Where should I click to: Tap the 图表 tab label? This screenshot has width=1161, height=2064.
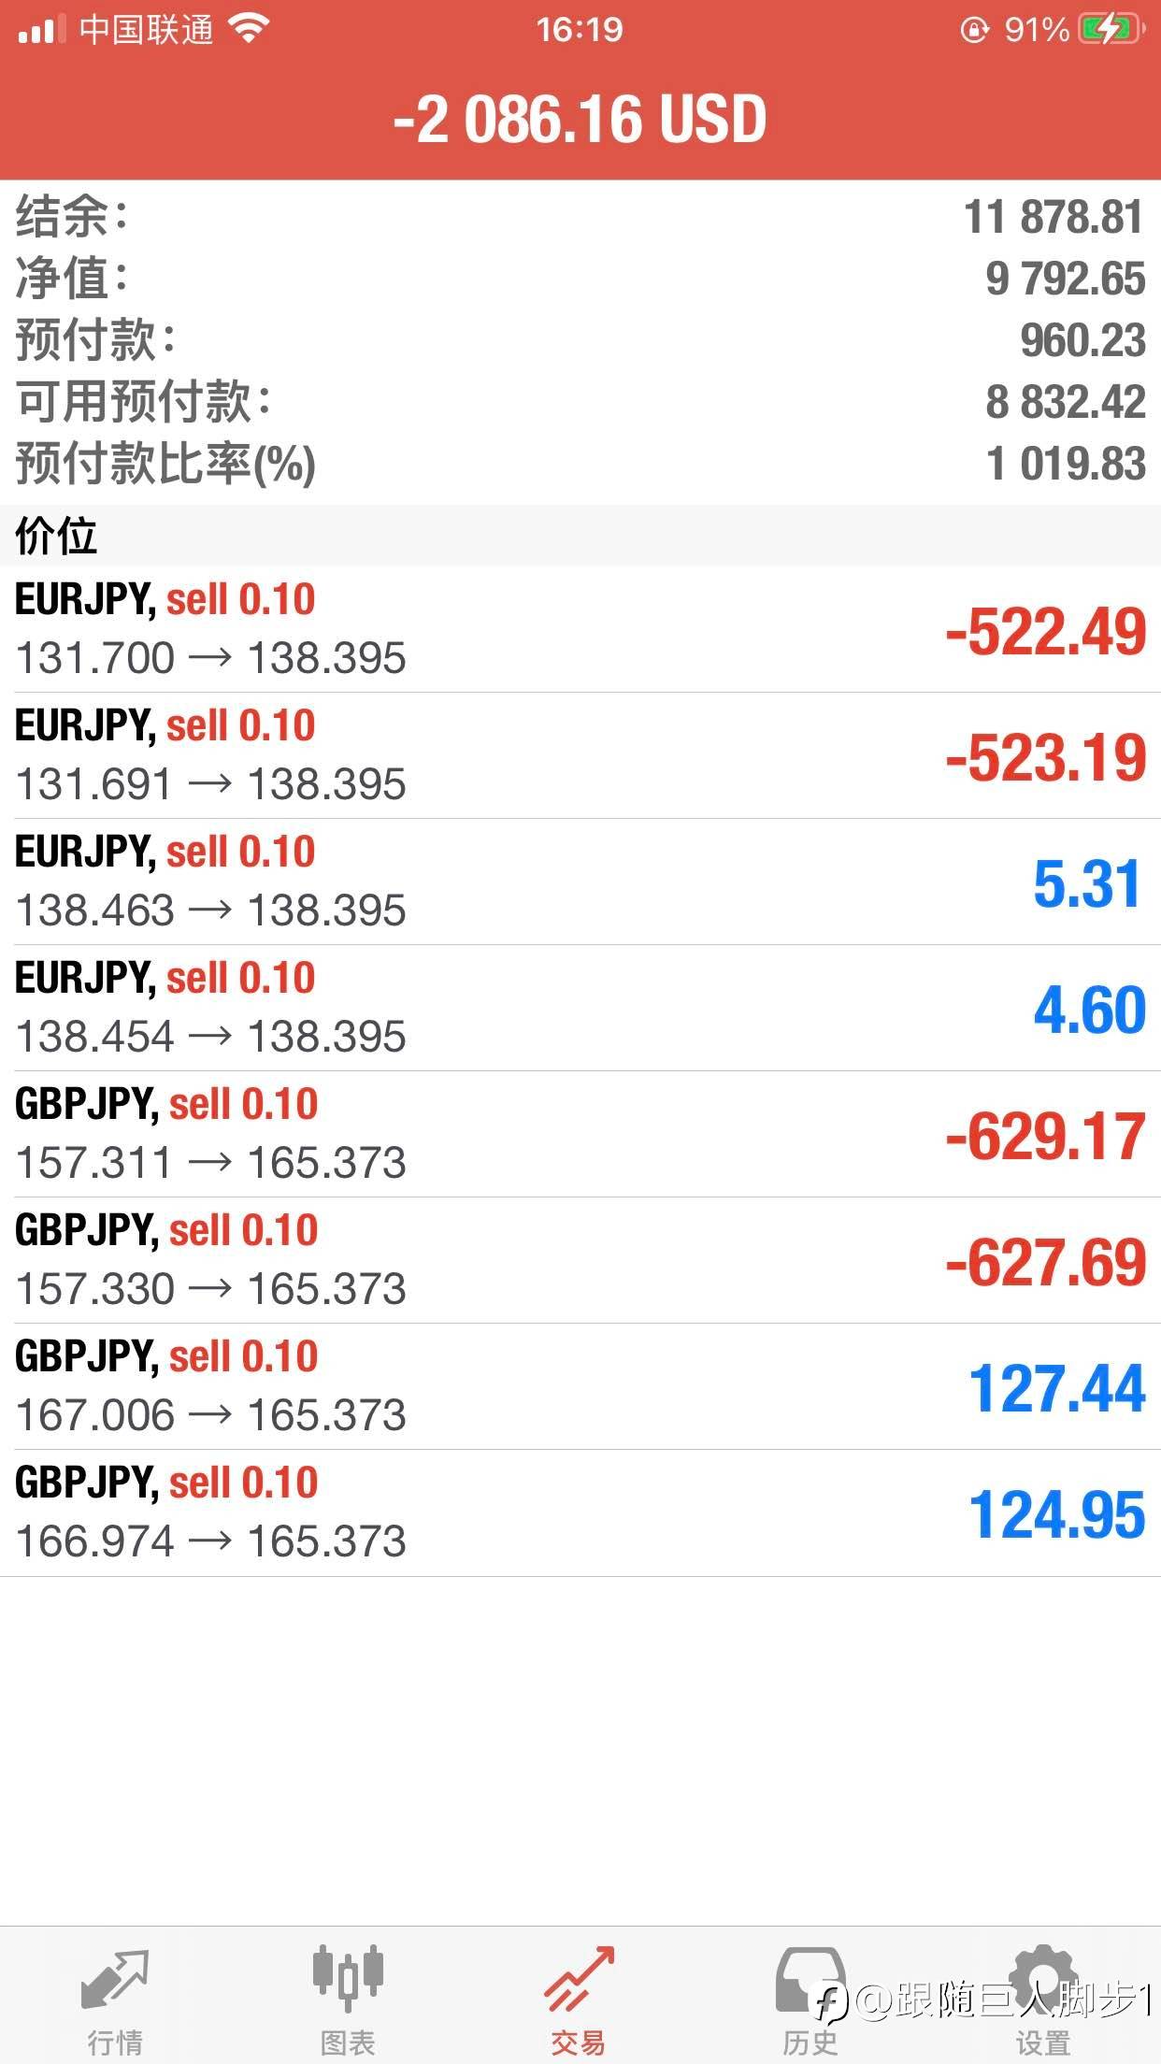click(348, 2042)
